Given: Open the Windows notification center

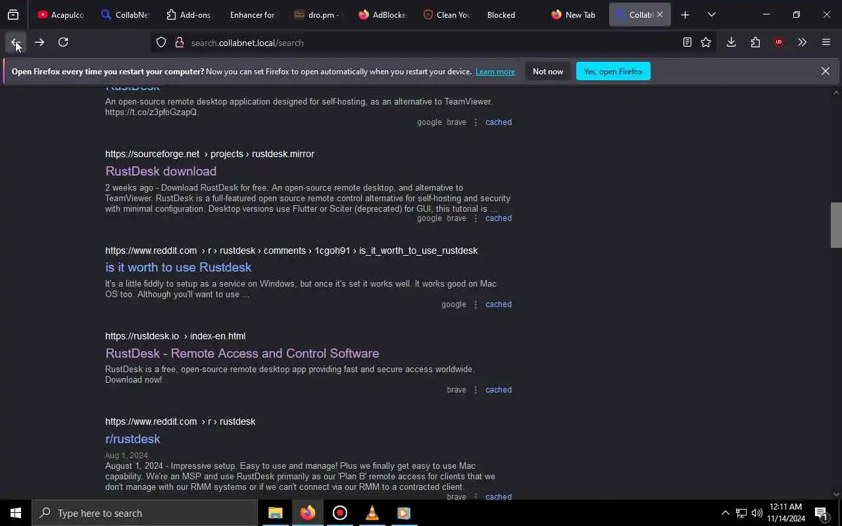Looking at the screenshot, I should point(822,513).
